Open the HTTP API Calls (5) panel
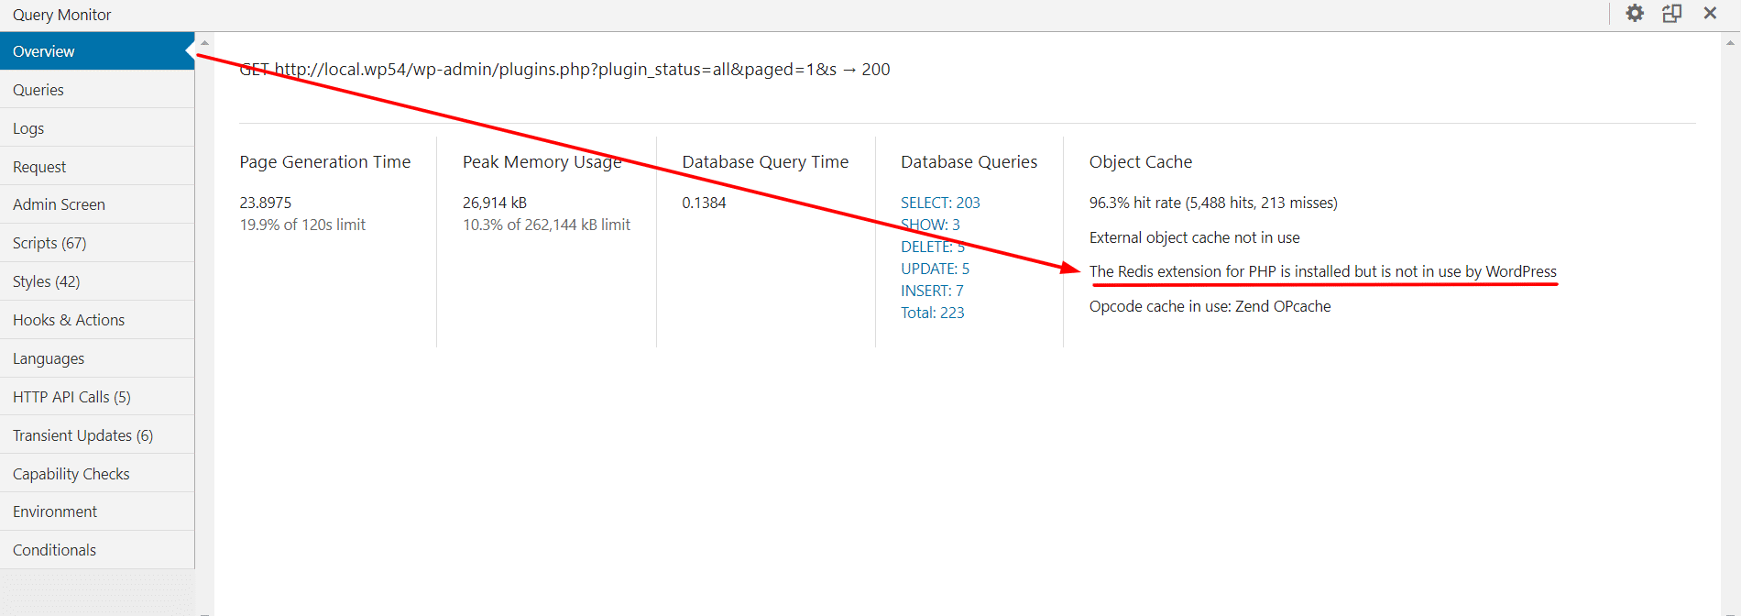This screenshot has height=616, width=1741. click(x=97, y=397)
